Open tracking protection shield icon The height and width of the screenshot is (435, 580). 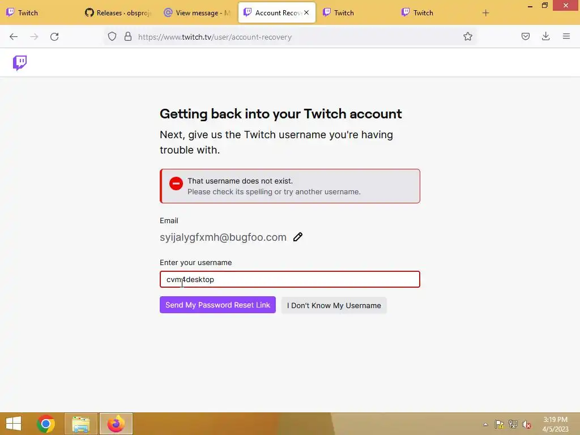(x=112, y=37)
